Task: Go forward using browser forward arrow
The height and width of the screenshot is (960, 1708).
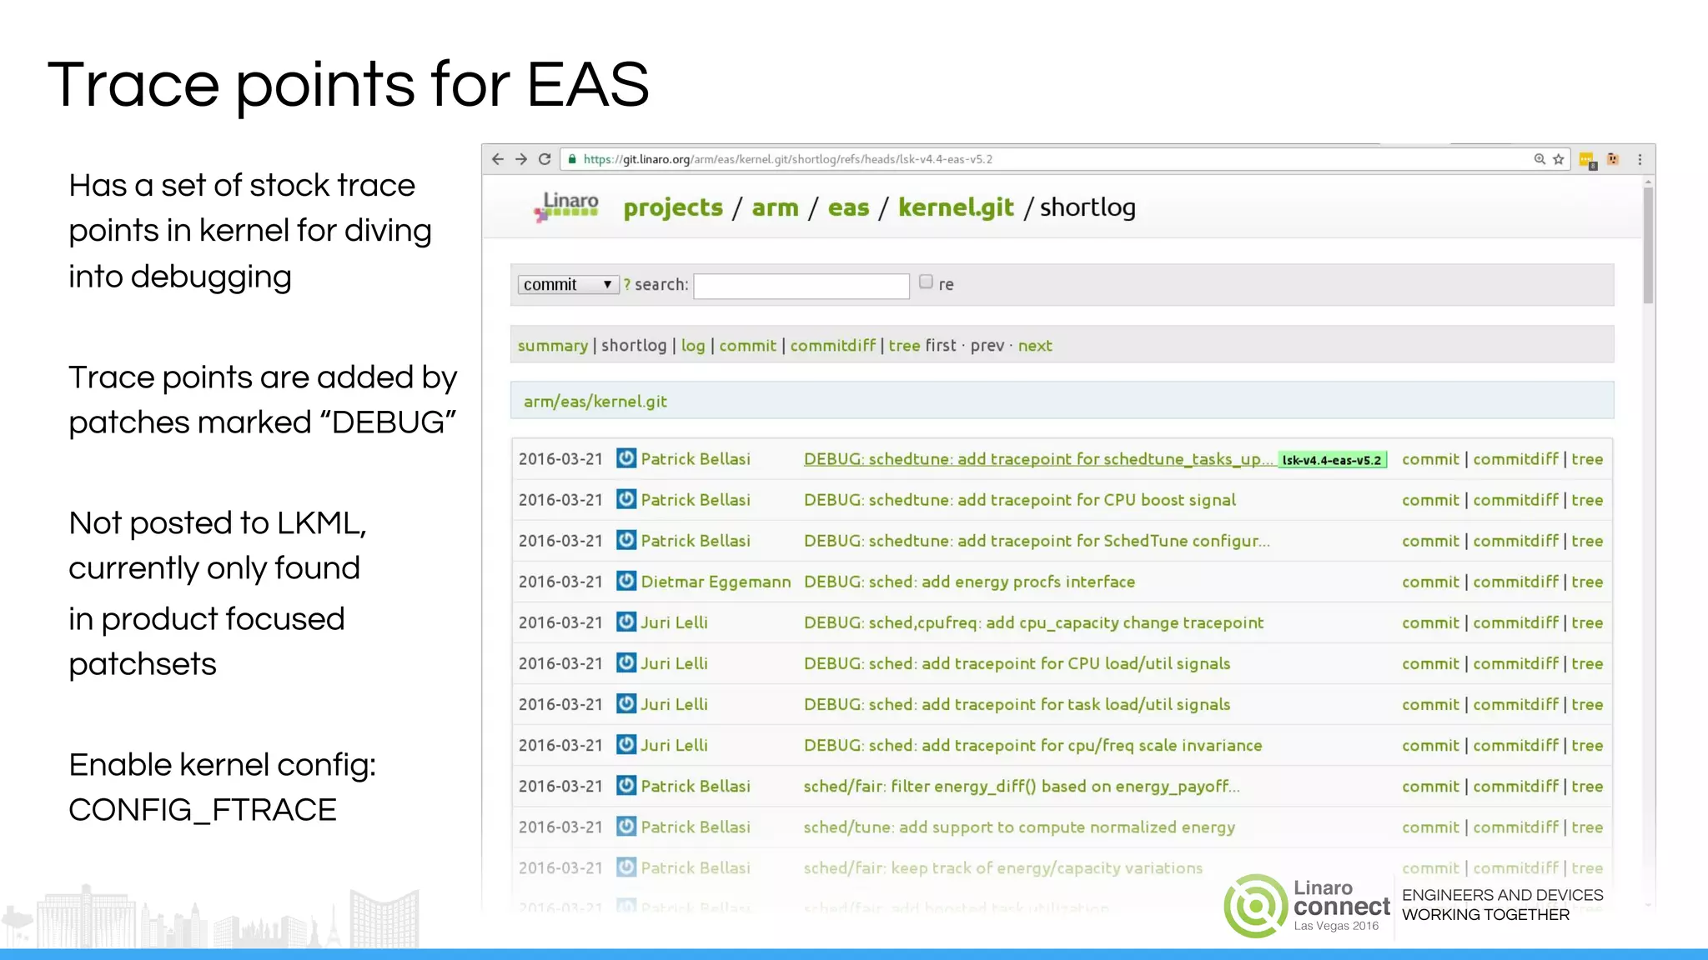Action: 521,159
